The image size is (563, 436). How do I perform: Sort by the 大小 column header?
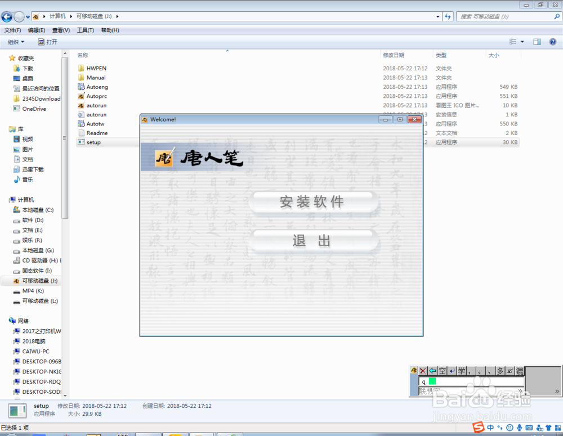coord(494,55)
